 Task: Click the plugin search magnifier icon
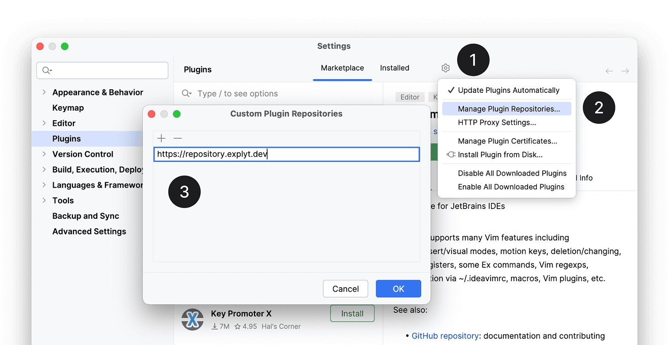[x=187, y=94]
